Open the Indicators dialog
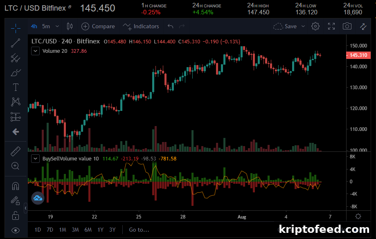This screenshot has width=376, height=239. click(x=141, y=26)
